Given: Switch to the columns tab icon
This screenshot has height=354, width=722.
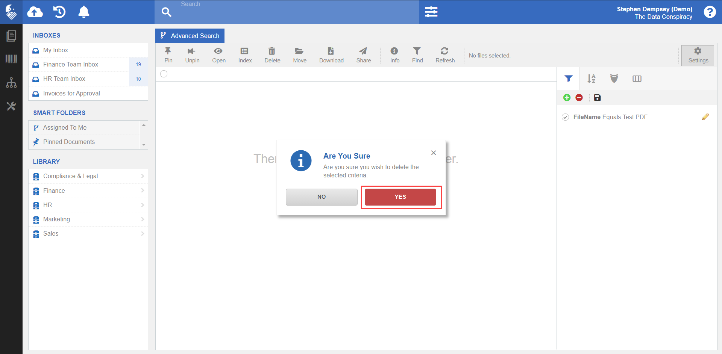Looking at the screenshot, I should click(x=637, y=79).
